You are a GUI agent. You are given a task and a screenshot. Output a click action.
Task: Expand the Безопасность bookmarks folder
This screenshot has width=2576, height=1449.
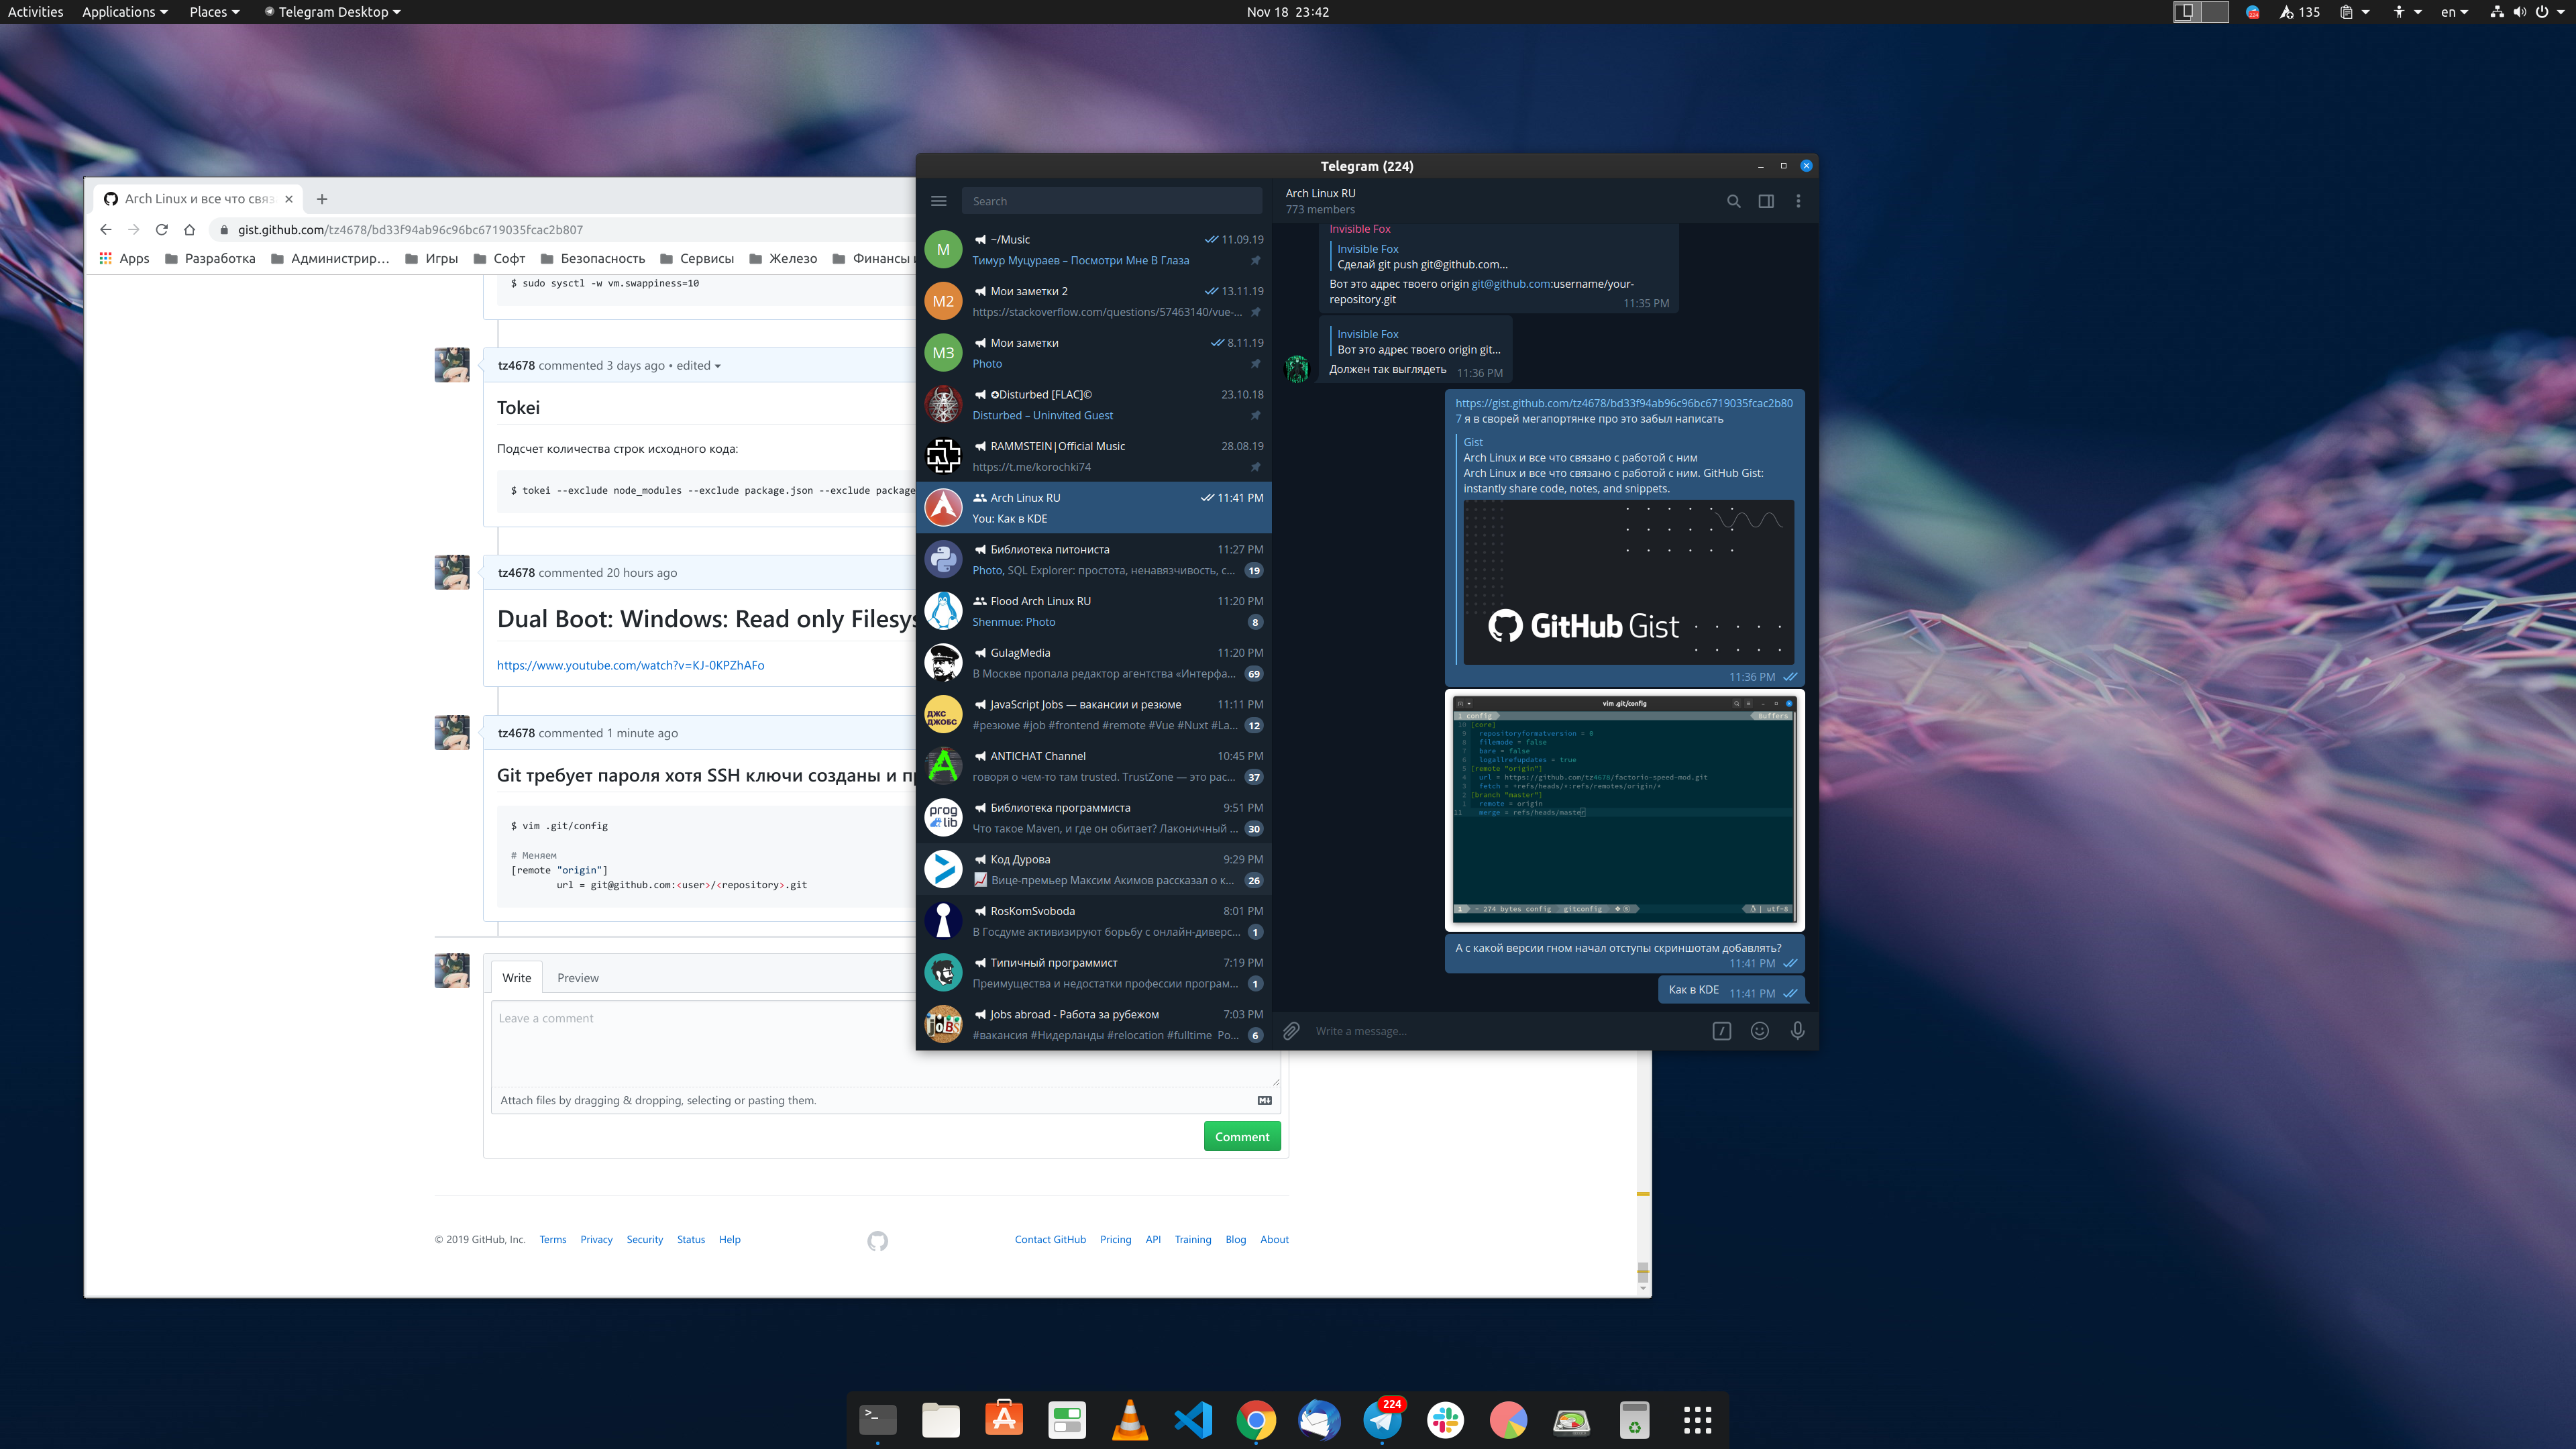coord(593,258)
